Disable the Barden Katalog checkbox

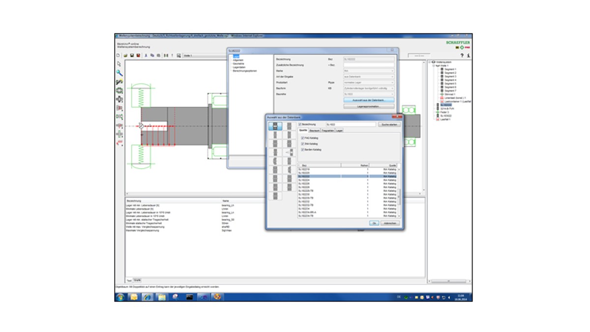(x=302, y=150)
